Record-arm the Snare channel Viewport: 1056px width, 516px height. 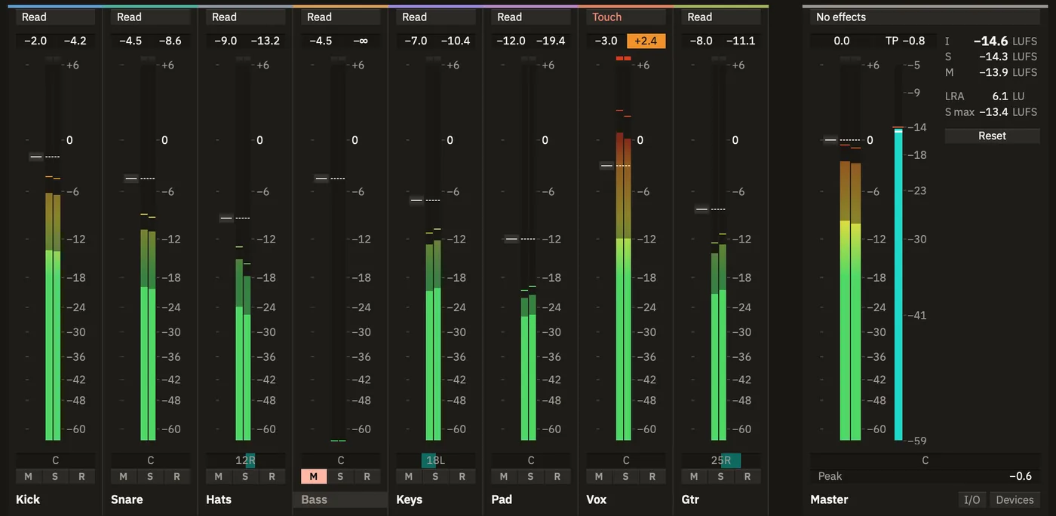tap(177, 476)
